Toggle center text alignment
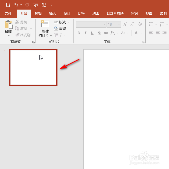Image resolution: width=169 pixels, height=169 pixels. [x=158, y=33]
